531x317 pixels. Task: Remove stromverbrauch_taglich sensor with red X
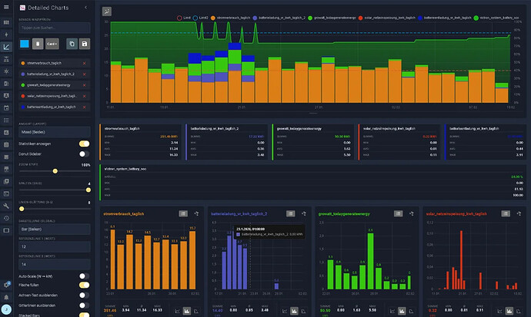tap(84, 64)
